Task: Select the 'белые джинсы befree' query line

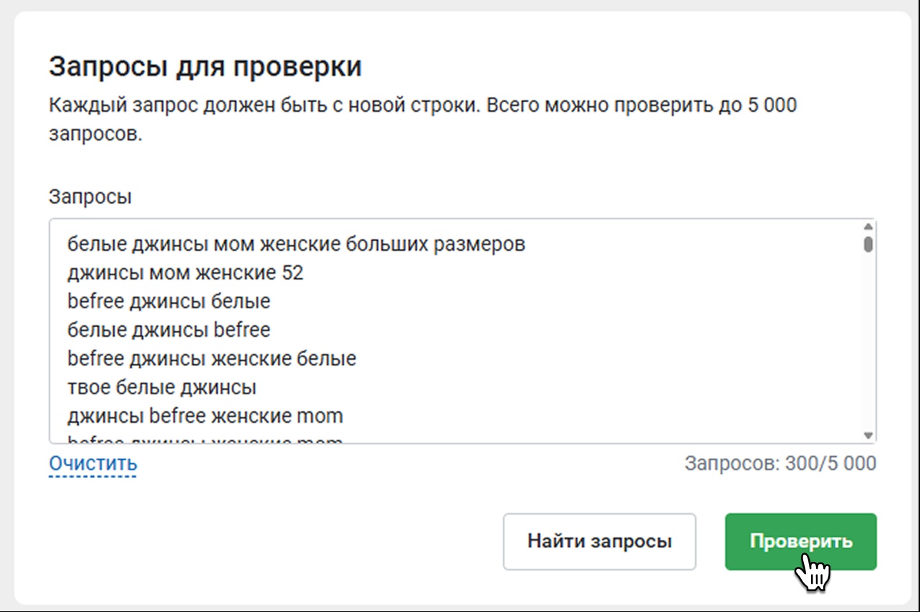Action: tap(168, 330)
